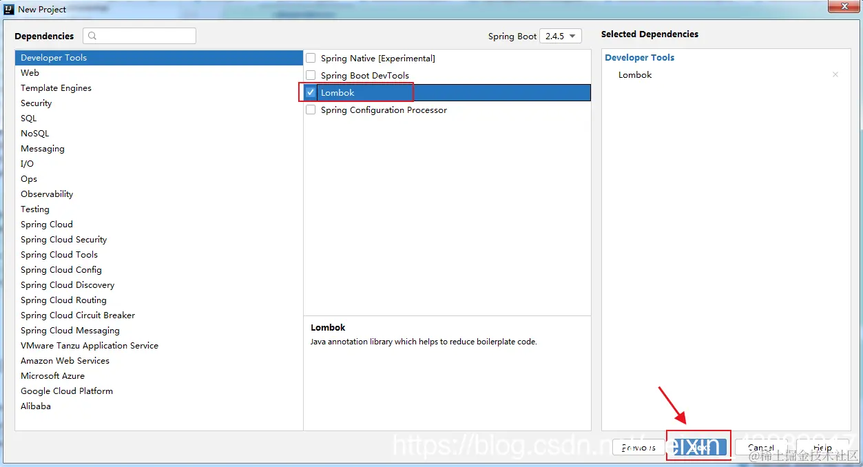Choose Spring Cloud Messaging category
Screen dimensions: 863x467
click(x=159, y=331)
